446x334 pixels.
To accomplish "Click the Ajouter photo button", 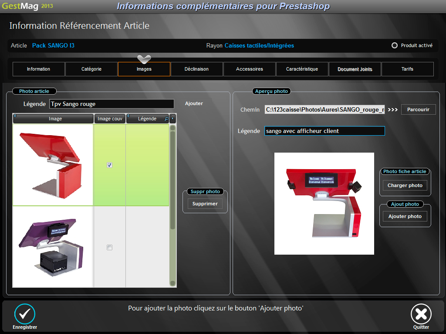I will 405,216.
